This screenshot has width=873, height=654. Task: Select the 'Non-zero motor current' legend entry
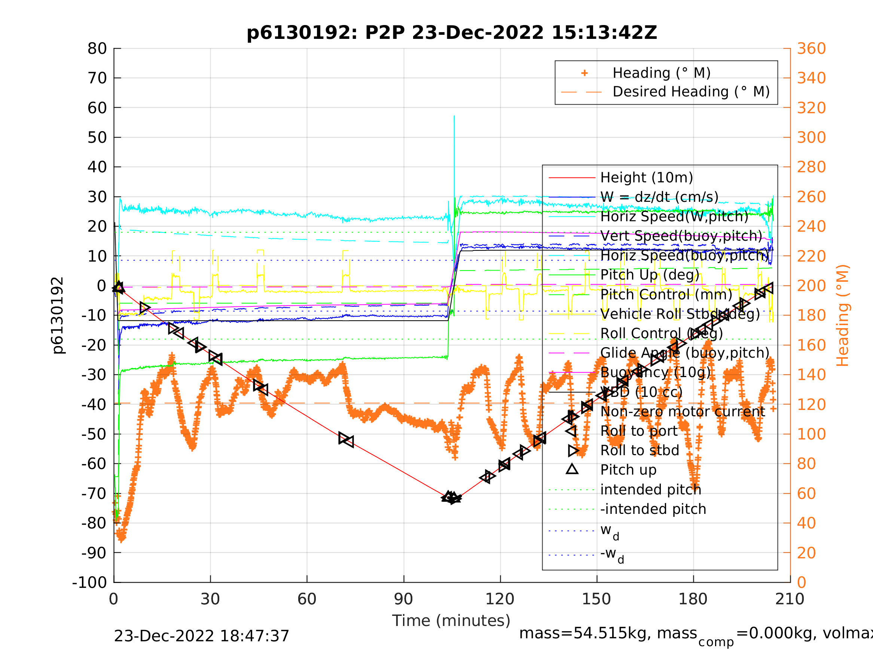click(x=683, y=411)
